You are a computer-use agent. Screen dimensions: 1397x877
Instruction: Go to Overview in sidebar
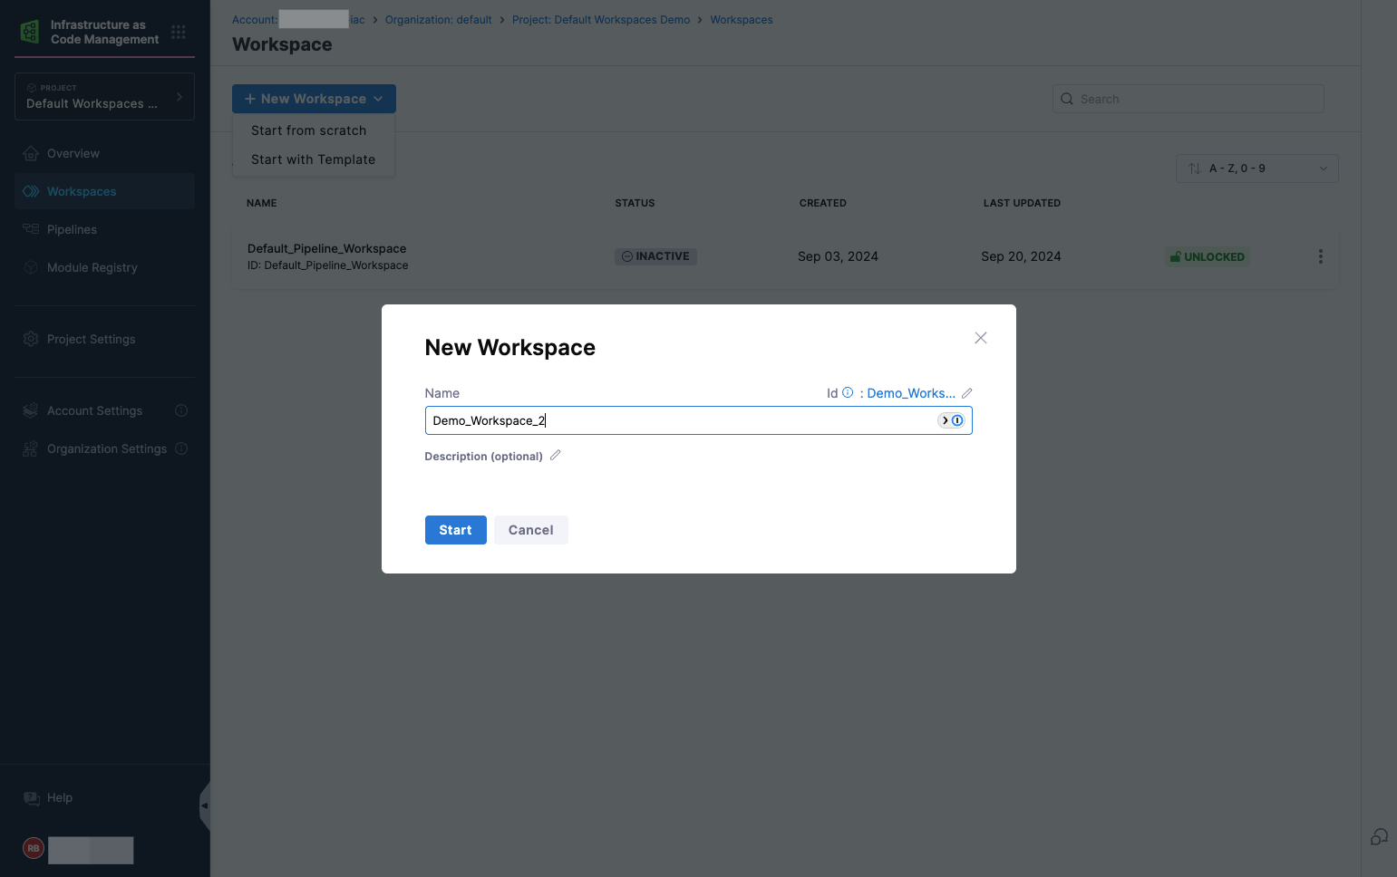tap(104, 153)
